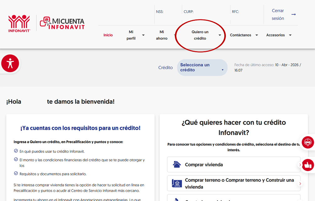315x201 pixels.
Task: Open the Quiero un crédito menu
Action: (x=200, y=35)
